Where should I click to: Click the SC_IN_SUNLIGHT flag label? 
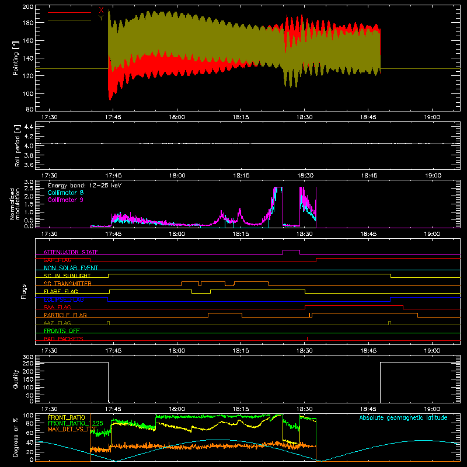pyautogui.click(x=67, y=276)
